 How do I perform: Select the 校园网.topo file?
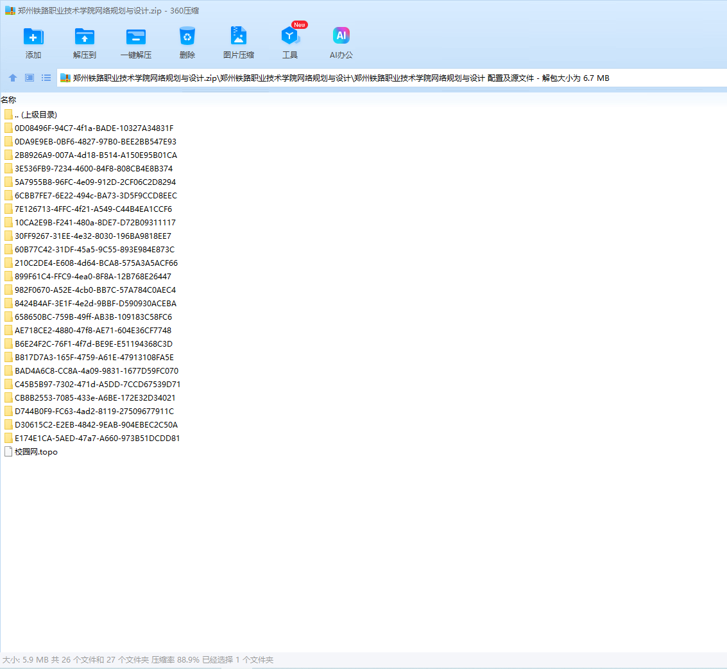tap(31, 451)
